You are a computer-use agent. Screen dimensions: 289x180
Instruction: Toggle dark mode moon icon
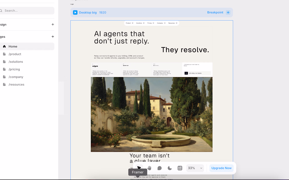[x=170, y=168]
